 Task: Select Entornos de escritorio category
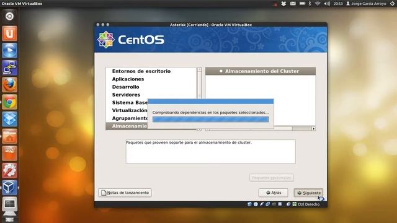tap(141, 71)
